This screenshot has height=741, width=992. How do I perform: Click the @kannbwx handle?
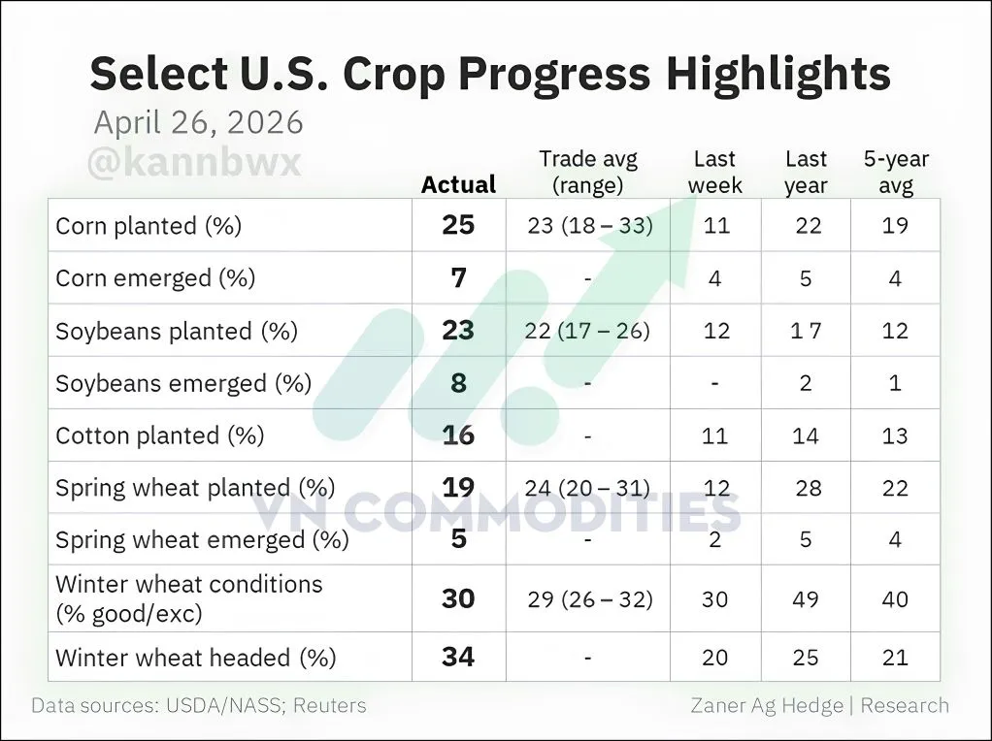coord(194,163)
